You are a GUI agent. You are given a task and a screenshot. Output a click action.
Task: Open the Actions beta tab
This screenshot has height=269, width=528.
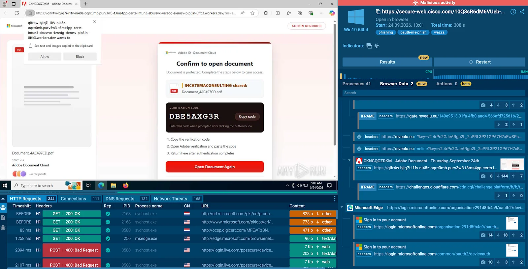click(x=453, y=84)
